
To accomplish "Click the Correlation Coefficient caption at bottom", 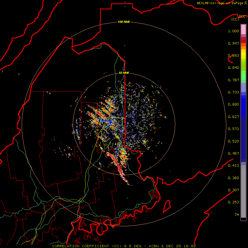I will coord(124,246).
